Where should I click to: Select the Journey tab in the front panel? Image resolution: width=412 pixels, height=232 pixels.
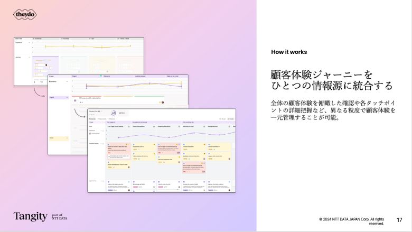tap(93, 119)
